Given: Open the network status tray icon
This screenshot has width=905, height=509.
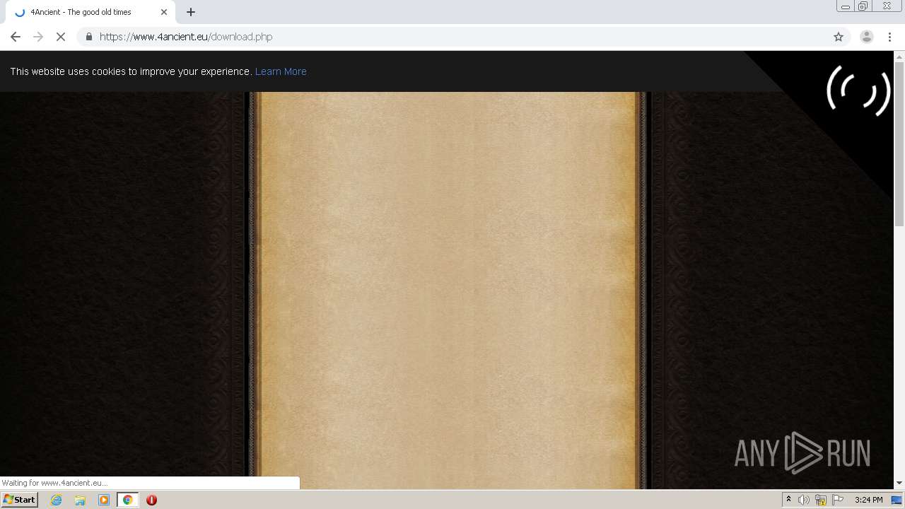Looking at the screenshot, I should [x=821, y=500].
